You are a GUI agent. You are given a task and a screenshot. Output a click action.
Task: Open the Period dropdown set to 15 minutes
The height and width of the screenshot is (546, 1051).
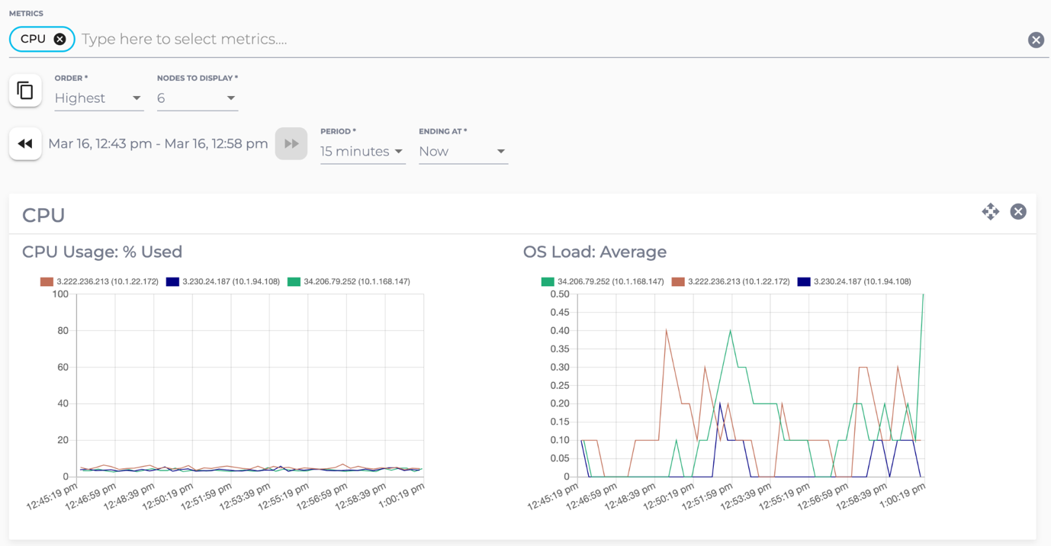362,152
